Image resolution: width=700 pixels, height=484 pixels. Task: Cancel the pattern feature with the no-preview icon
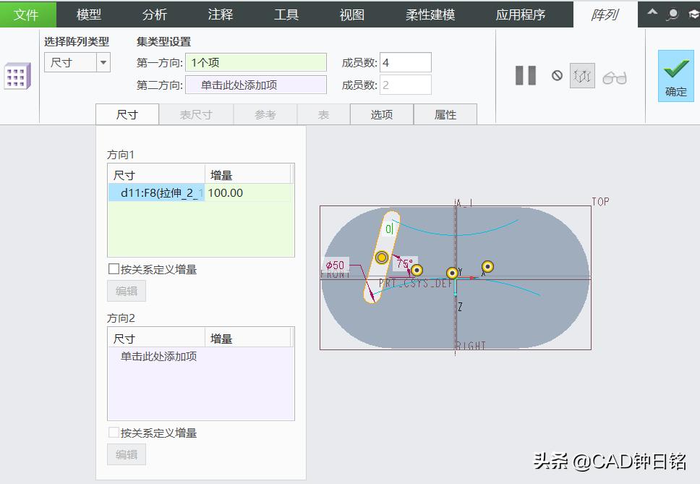pyautogui.click(x=557, y=75)
